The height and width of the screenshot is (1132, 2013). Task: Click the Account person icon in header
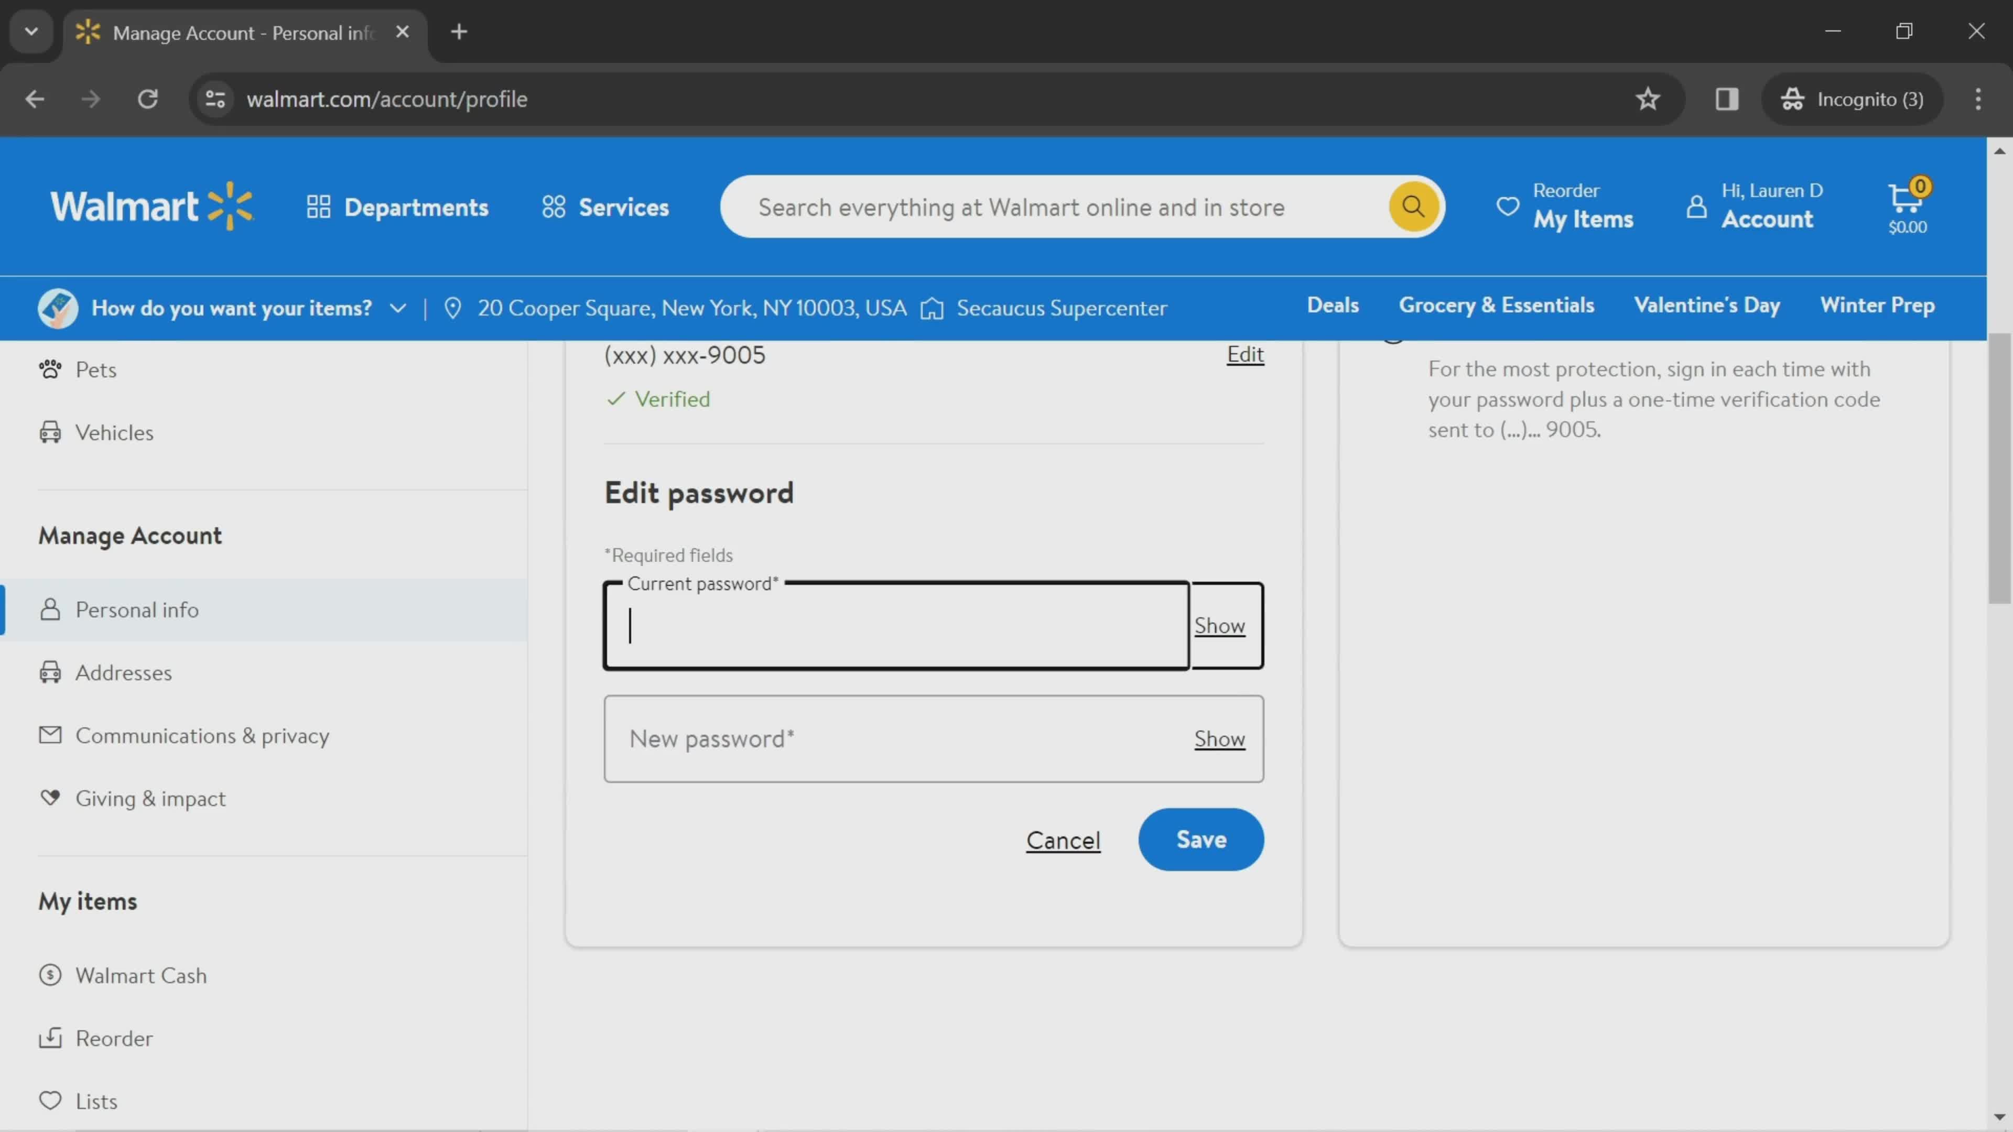1696,207
